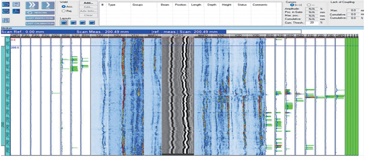
Task: Click the Max. pos. N/A field
Action: pos(312,16)
